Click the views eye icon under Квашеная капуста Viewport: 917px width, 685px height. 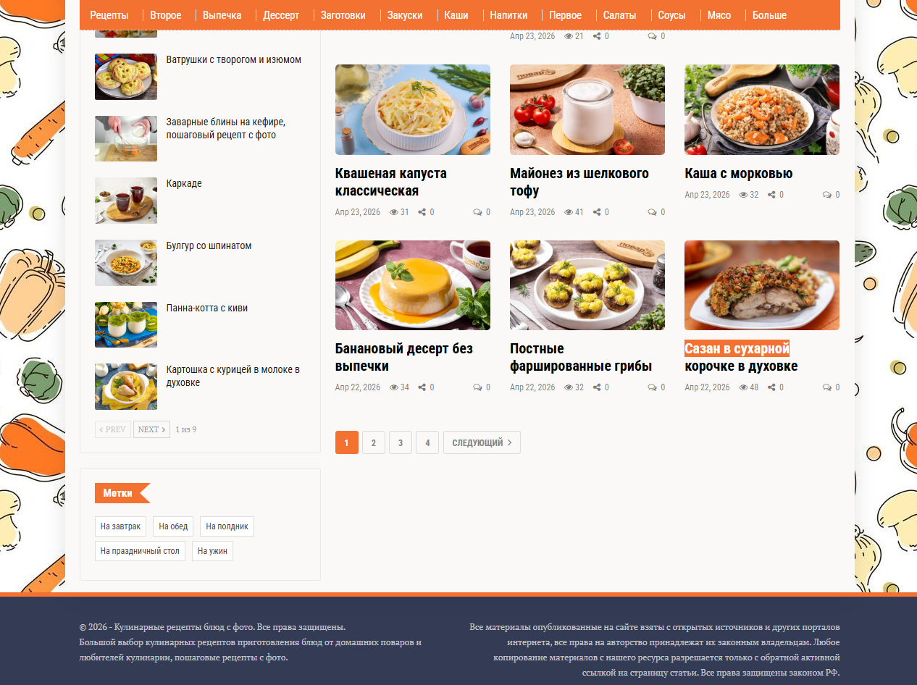394,212
